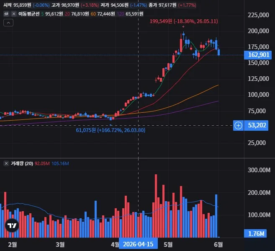Click the 종가 97,617원 close price
The height and width of the screenshot is (251, 275).
pos(162,5)
